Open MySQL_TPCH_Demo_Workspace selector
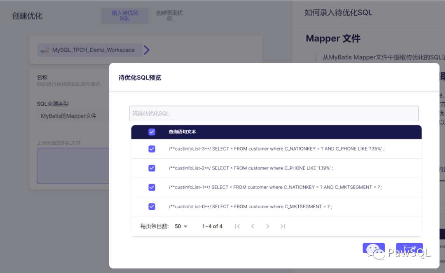 (x=90, y=50)
